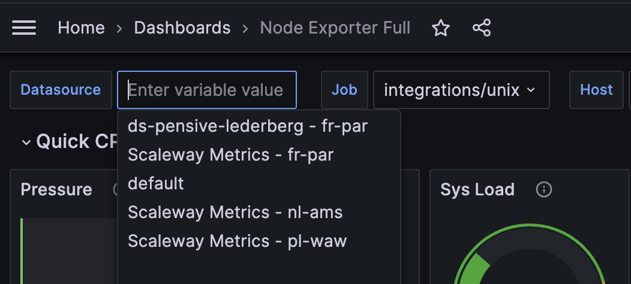The width and height of the screenshot is (631, 284).
Task: Click the Host variable label
Action: [x=596, y=90]
